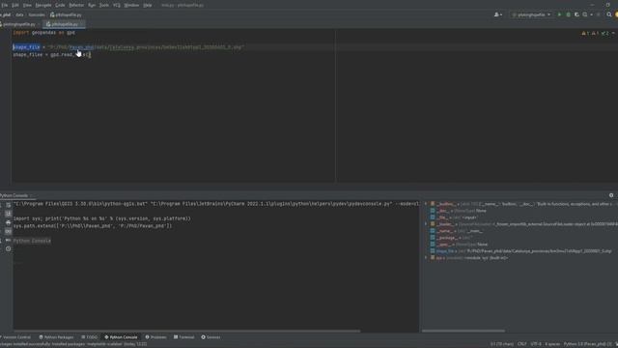Click the 4 spaces indent status

(552, 344)
